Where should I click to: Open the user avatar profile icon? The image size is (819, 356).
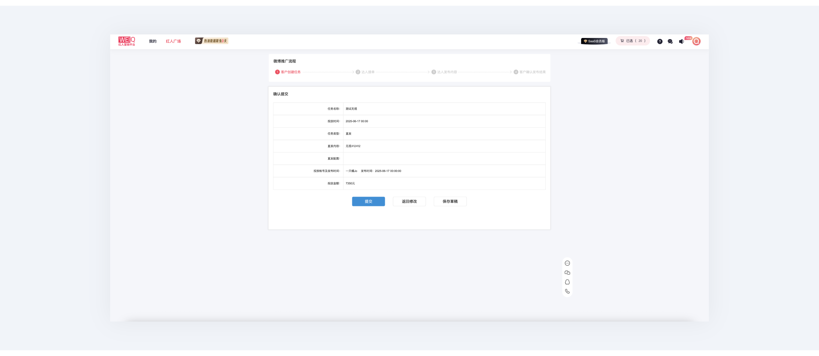(696, 41)
